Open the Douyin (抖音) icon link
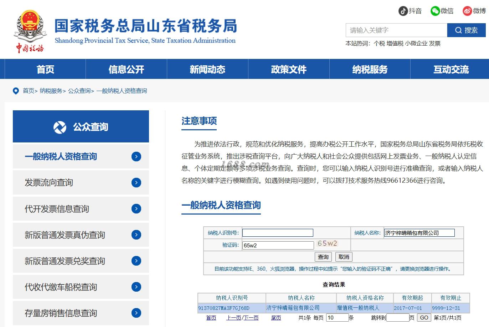489x327 pixels. click(x=403, y=11)
